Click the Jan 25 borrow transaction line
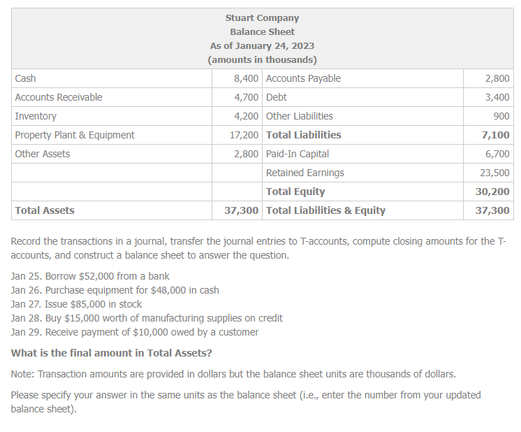This screenshot has width=521, height=432. coord(90,276)
